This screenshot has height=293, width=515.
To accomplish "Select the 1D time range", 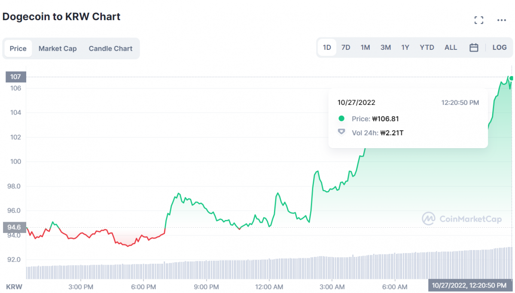I will tap(327, 48).
